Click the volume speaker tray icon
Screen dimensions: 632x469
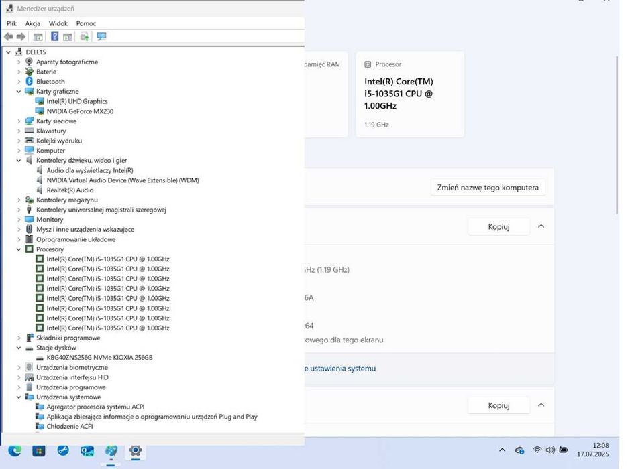[x=550, y=450]
